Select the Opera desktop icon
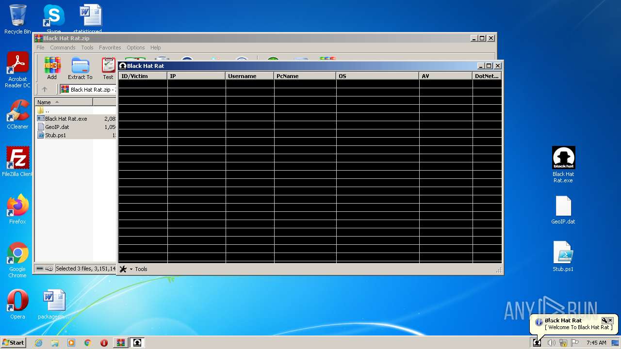The width and height of the screenshot is (621, 349). (17, 304)
